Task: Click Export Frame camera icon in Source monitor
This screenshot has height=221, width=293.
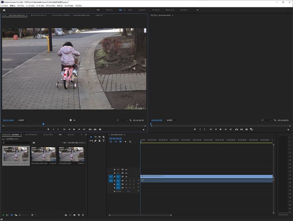Action: 100,130
